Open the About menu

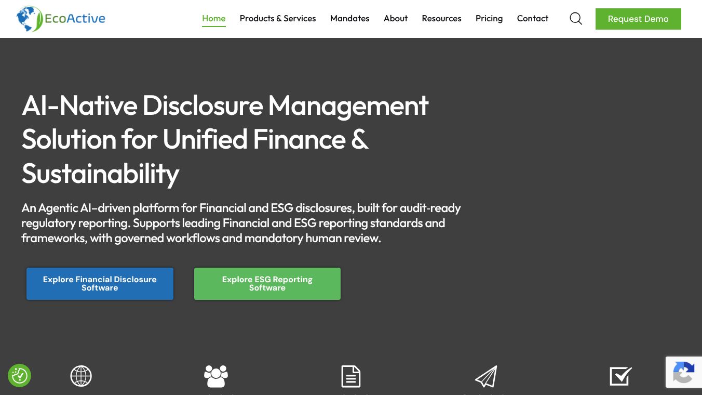pos(396,19)
